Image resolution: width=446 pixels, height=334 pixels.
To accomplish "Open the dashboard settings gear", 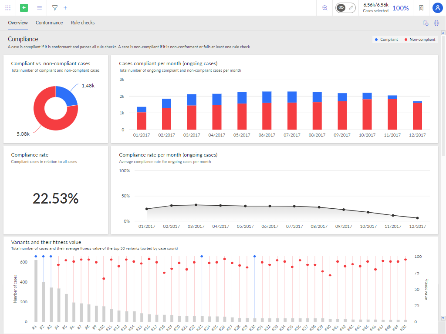I will coord(436,23).
